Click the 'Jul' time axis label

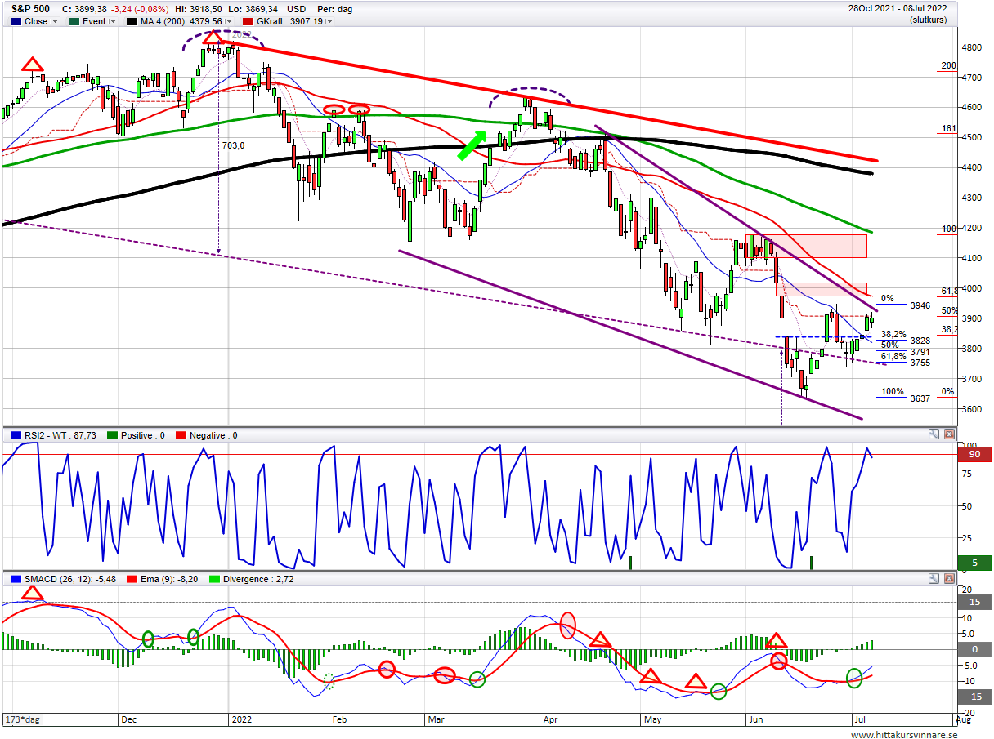pyautogui.click(x=859, y=719)
